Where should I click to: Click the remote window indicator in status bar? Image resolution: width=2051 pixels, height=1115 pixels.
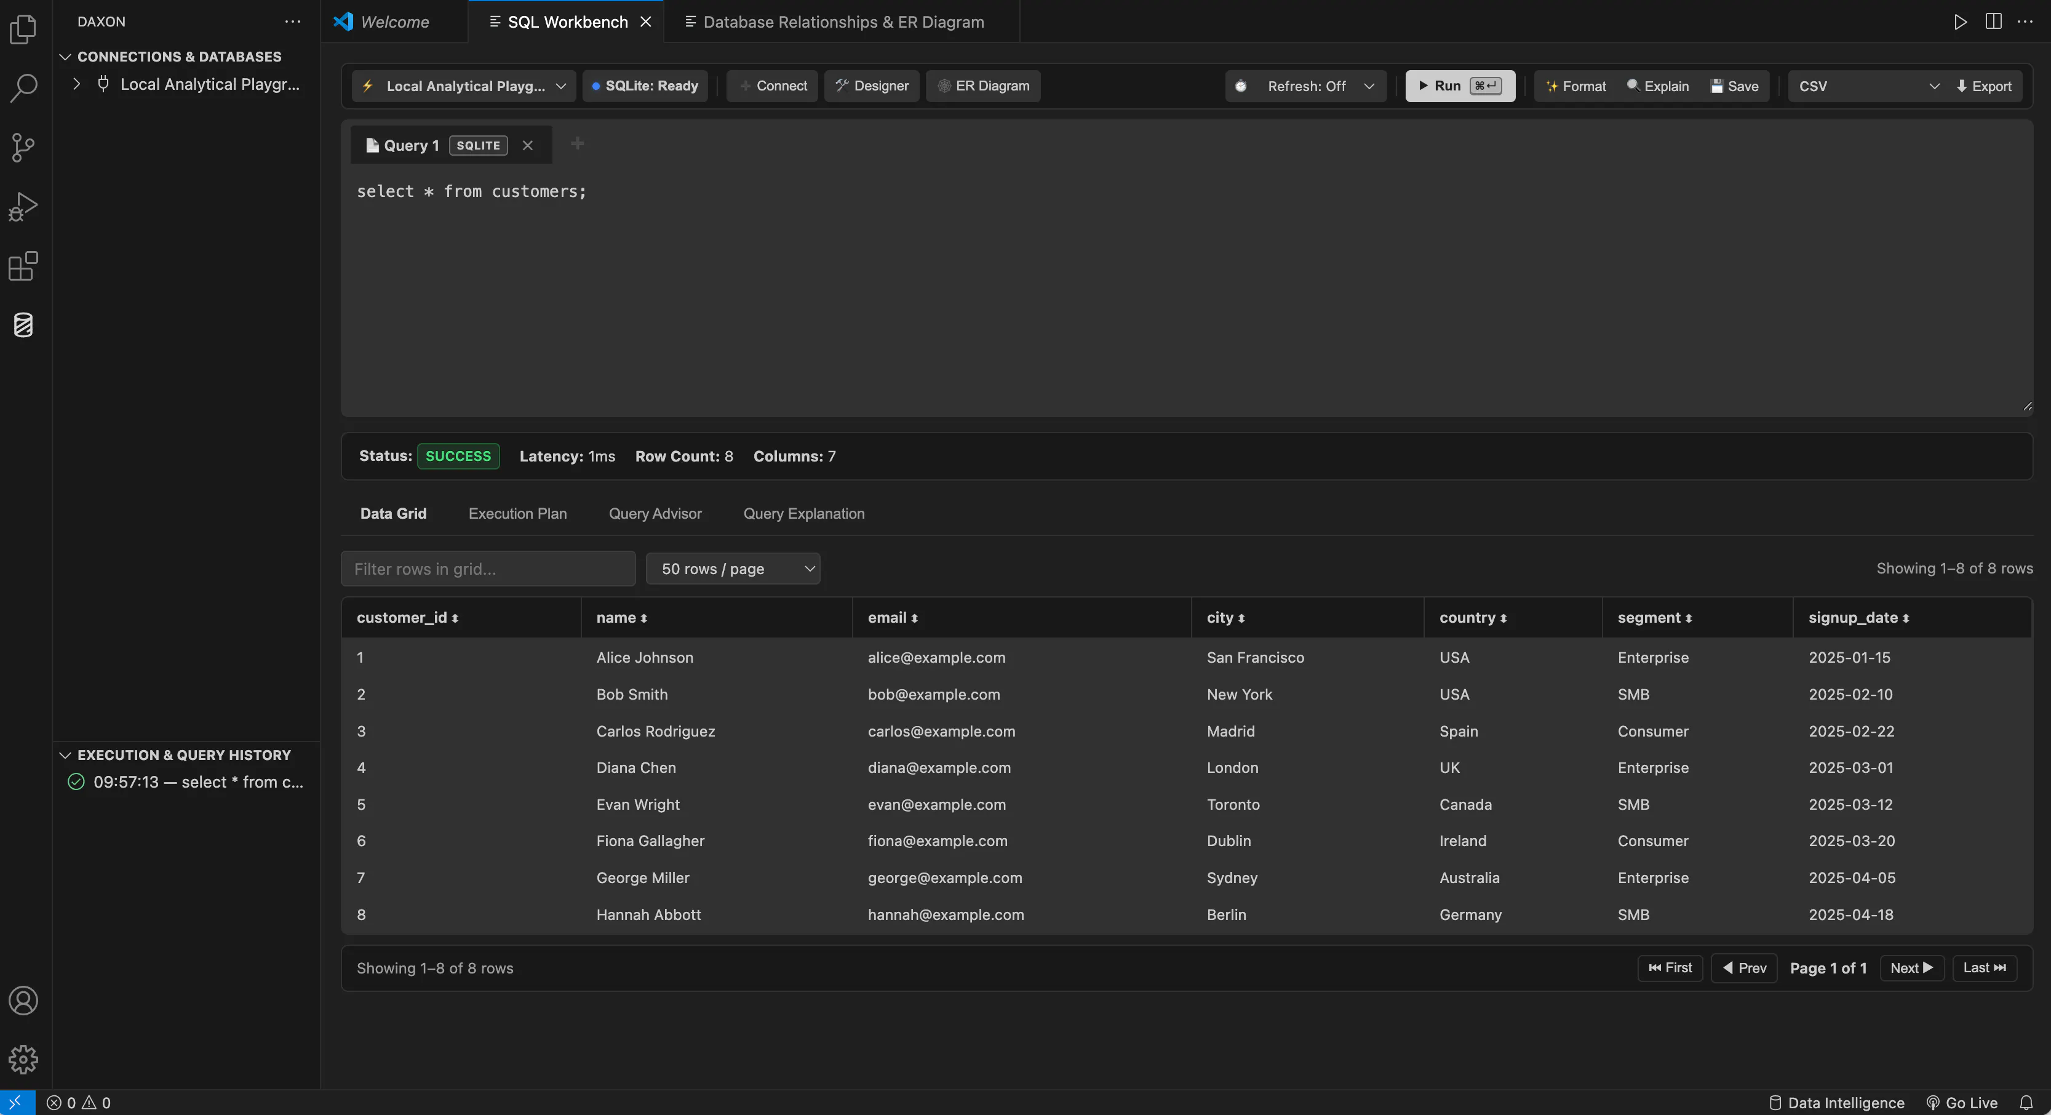click(x=17, y=1103)
